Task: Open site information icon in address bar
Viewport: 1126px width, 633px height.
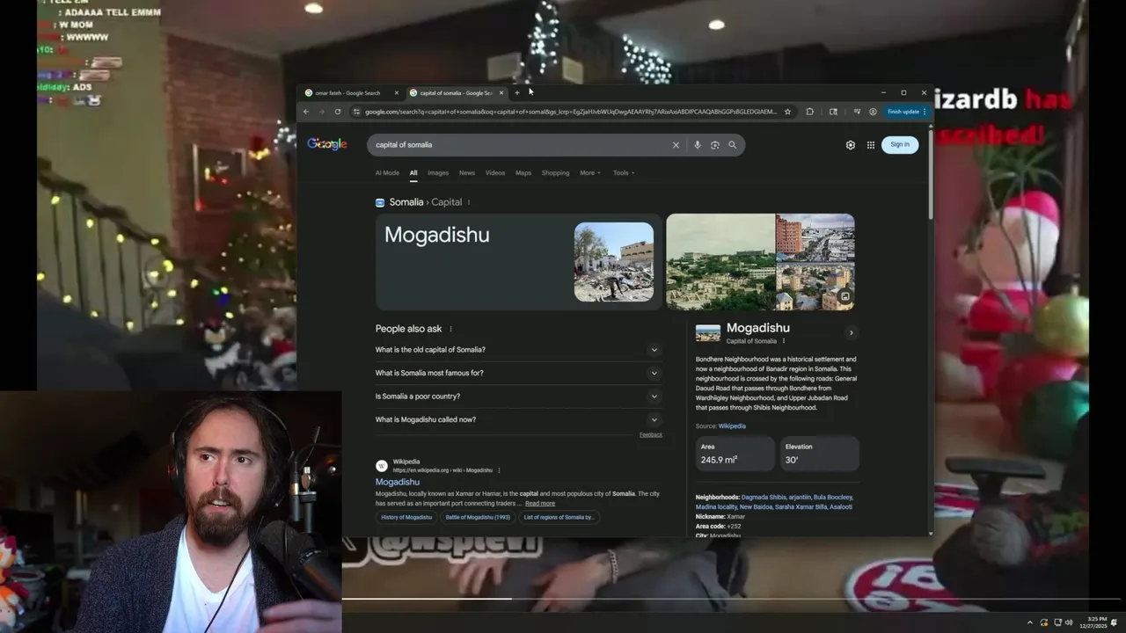Action: point(356,112)
